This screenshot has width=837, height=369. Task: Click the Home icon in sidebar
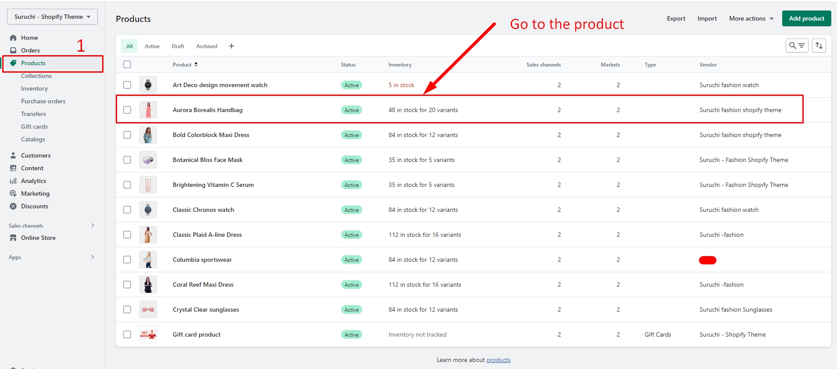pyautogui.click(x=13, y=38)
